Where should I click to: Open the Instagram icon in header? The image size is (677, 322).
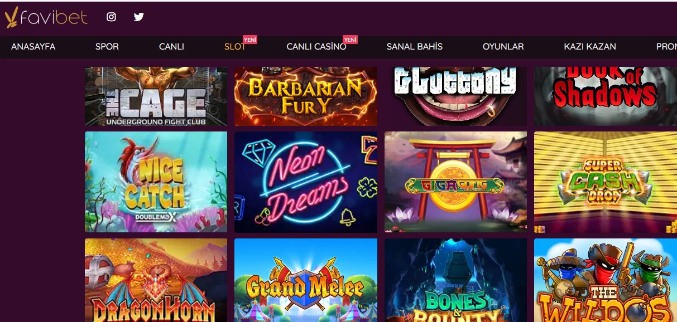tap(111, 17)
